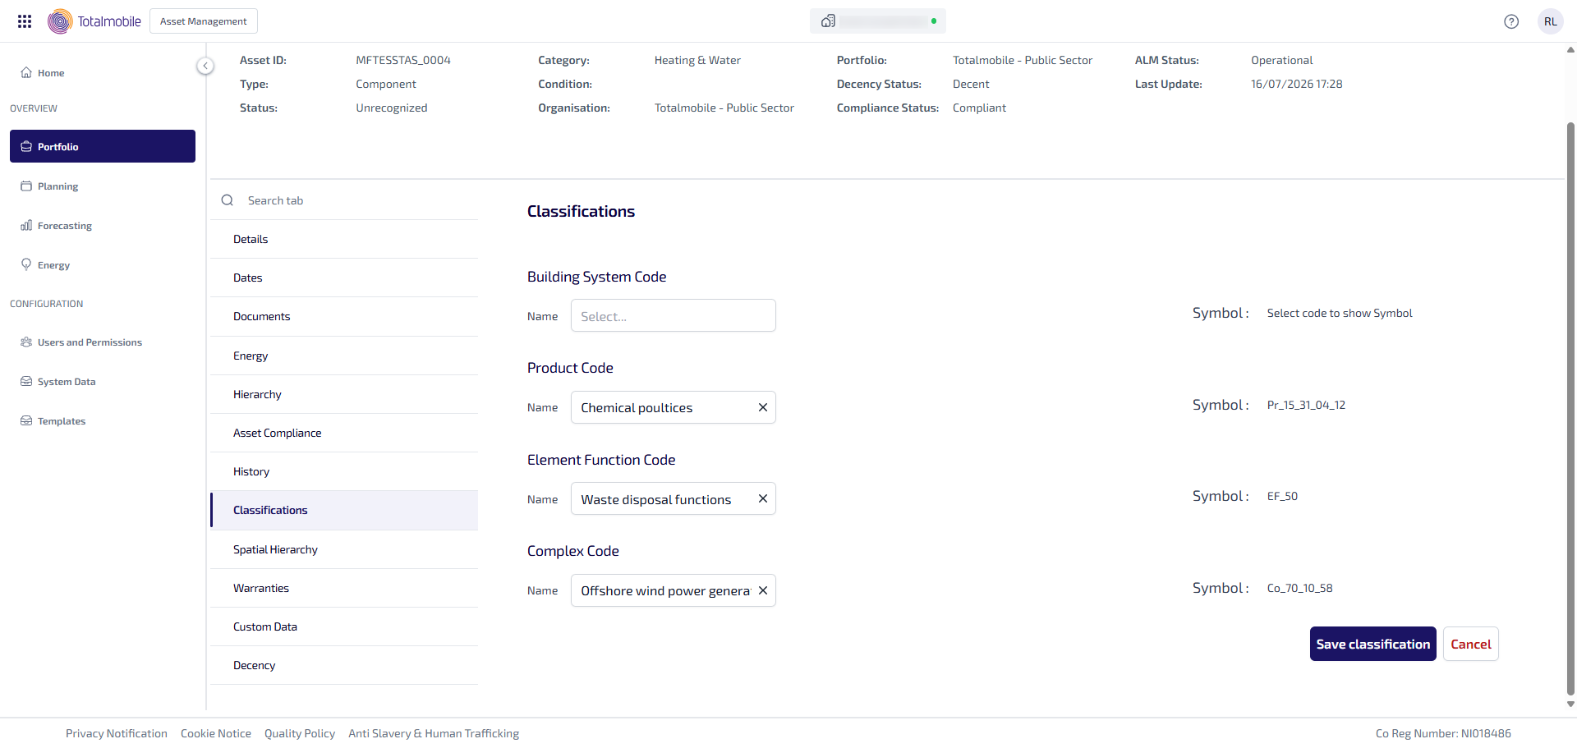
Task: Open the apps grid launcher icon
Action: tap(25, 21)
